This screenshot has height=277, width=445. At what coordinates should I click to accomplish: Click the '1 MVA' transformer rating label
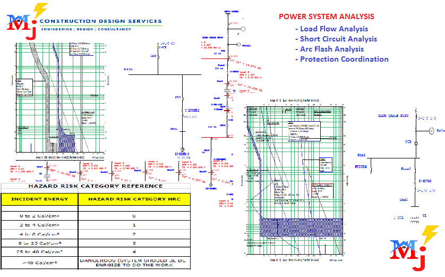[398, 218]
